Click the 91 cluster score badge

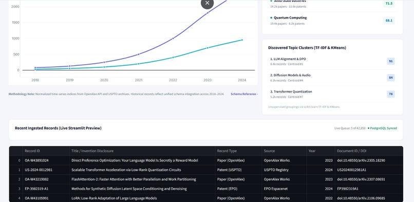pos(391,61)
